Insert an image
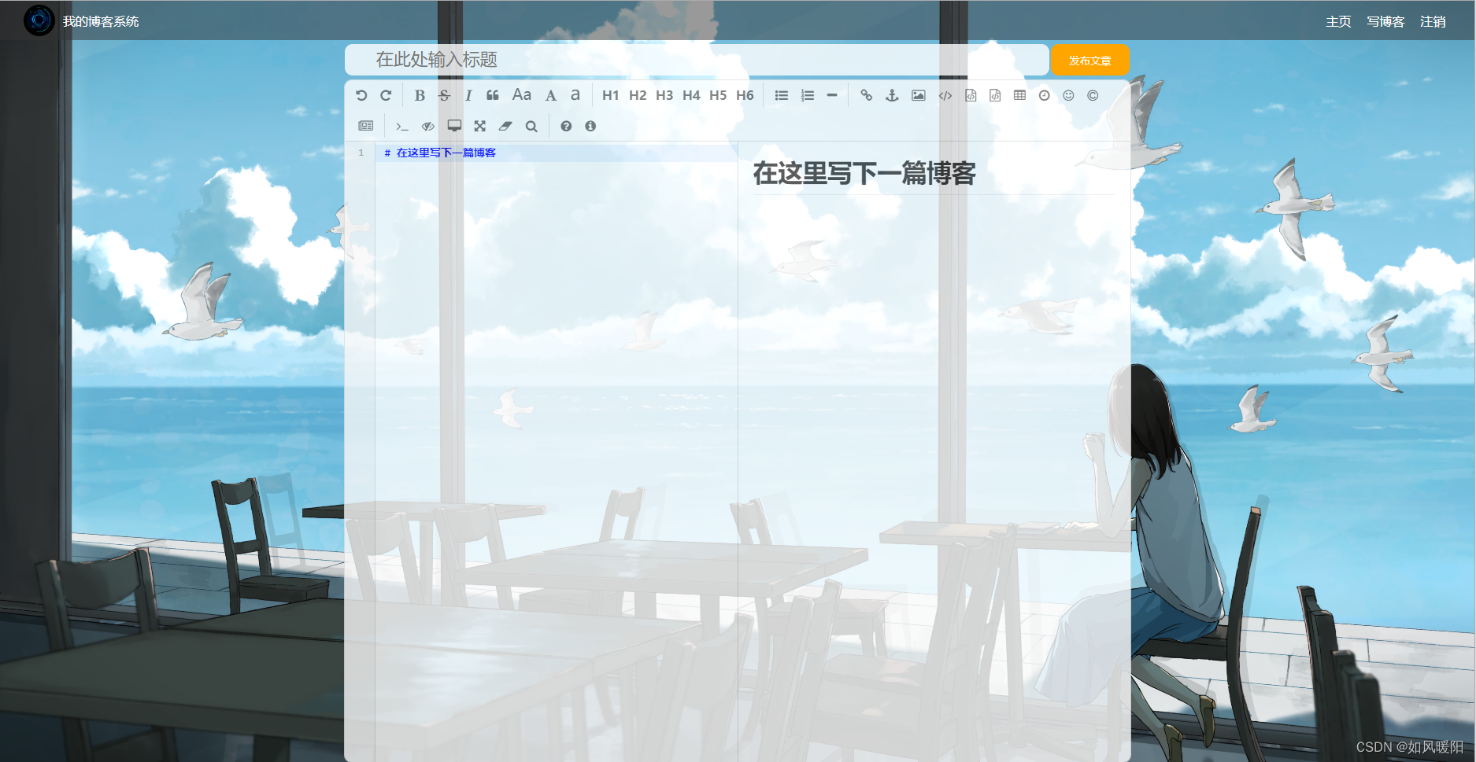This screenshot has width=1476, height=762. tap(919, 95)
